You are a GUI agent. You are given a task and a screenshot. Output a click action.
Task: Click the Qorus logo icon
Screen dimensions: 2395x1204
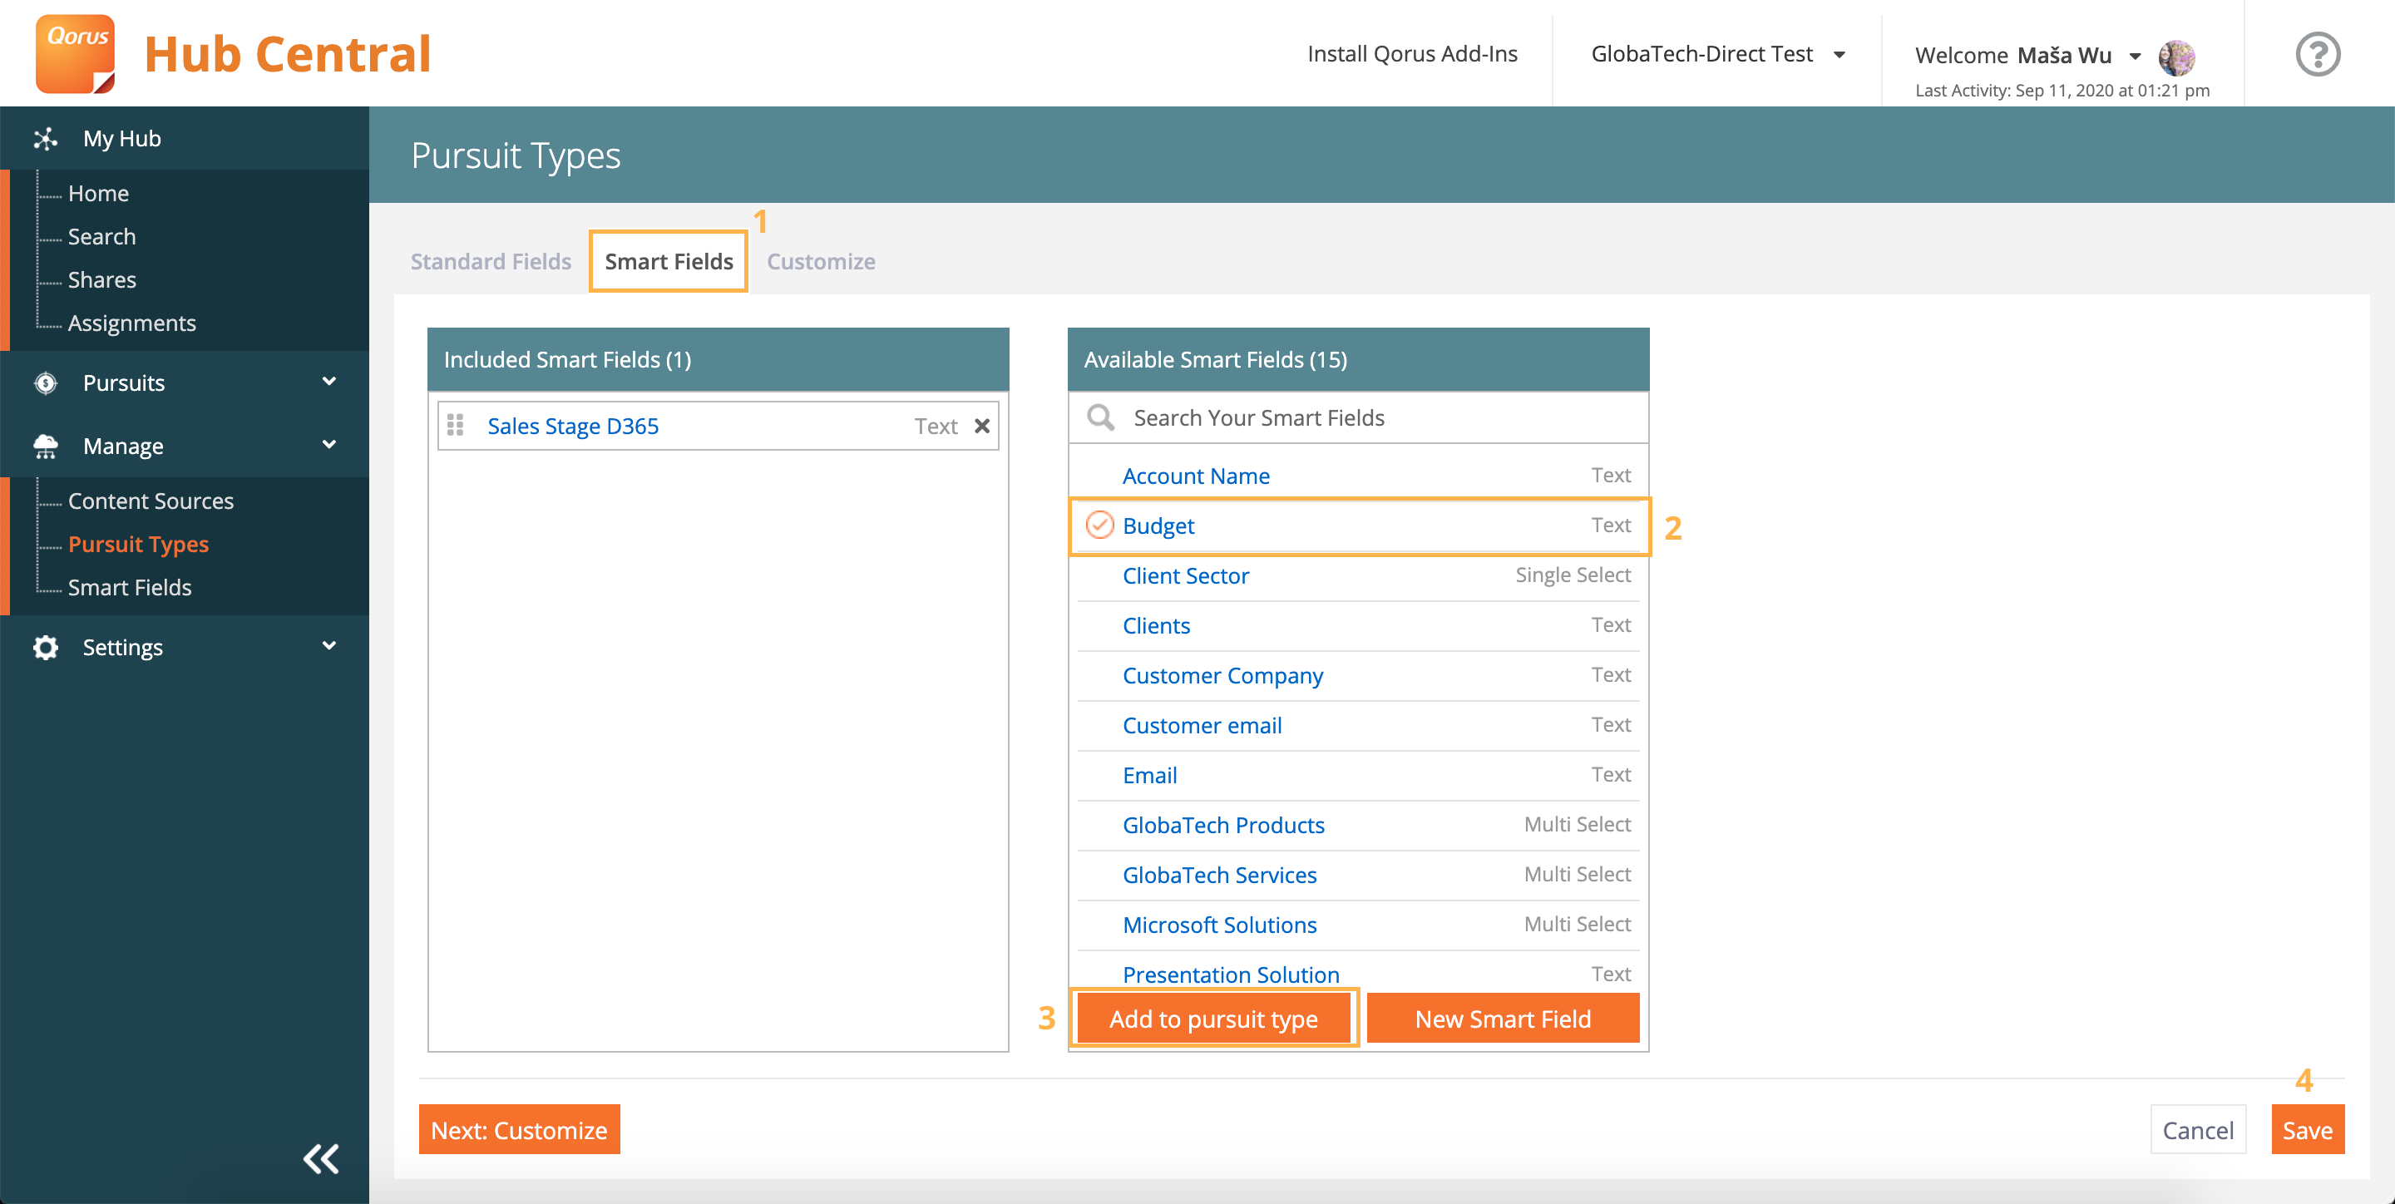pos(76,54)
